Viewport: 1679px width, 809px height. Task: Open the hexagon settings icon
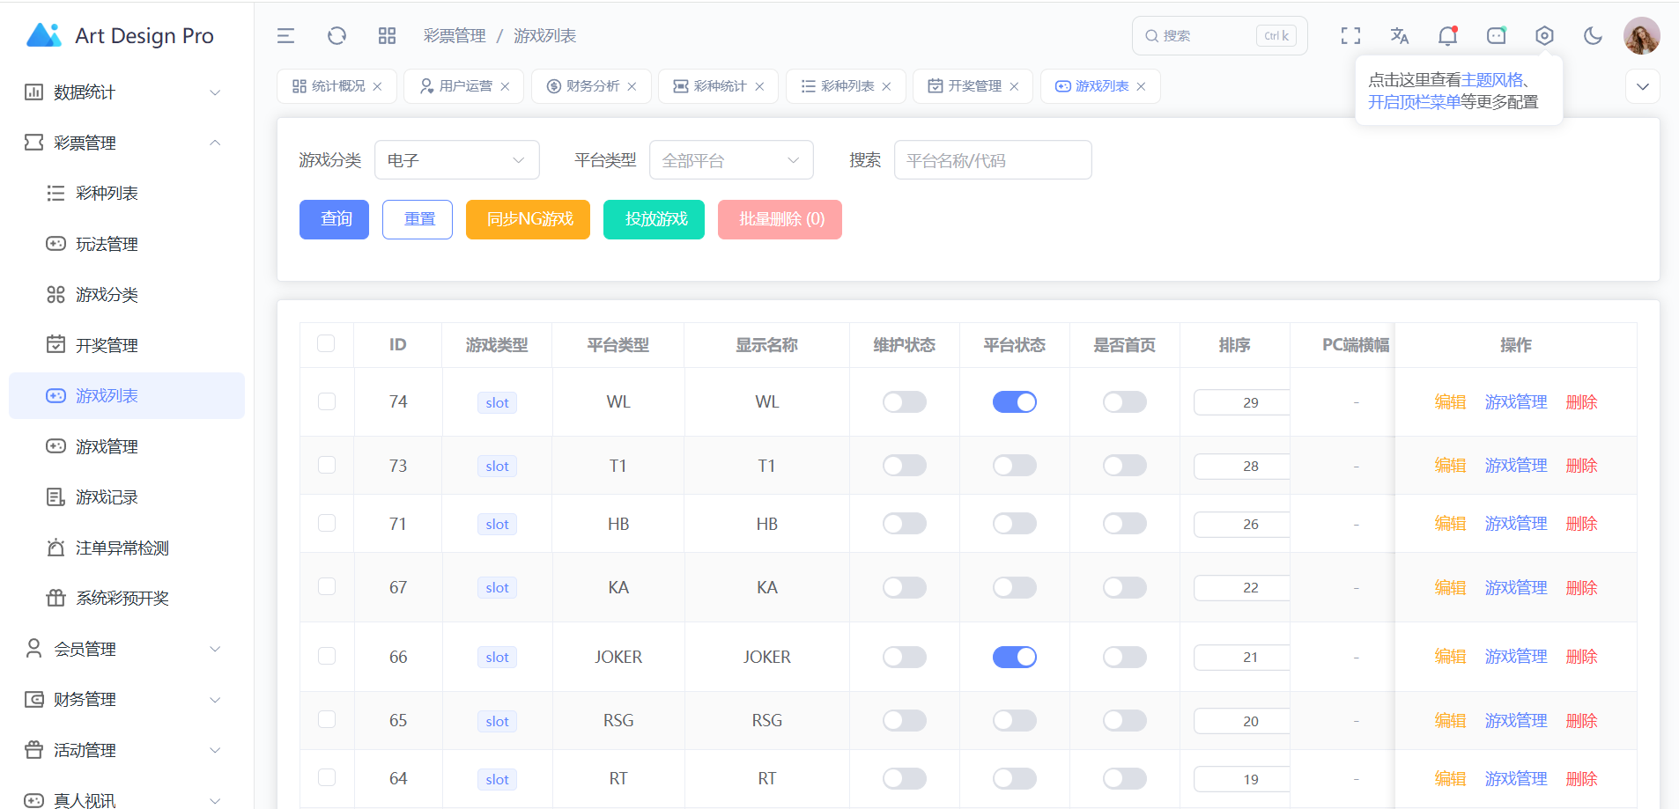[1544, 36]
